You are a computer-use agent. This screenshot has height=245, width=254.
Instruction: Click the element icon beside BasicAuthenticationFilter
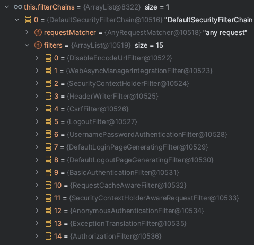click(48, 172)
